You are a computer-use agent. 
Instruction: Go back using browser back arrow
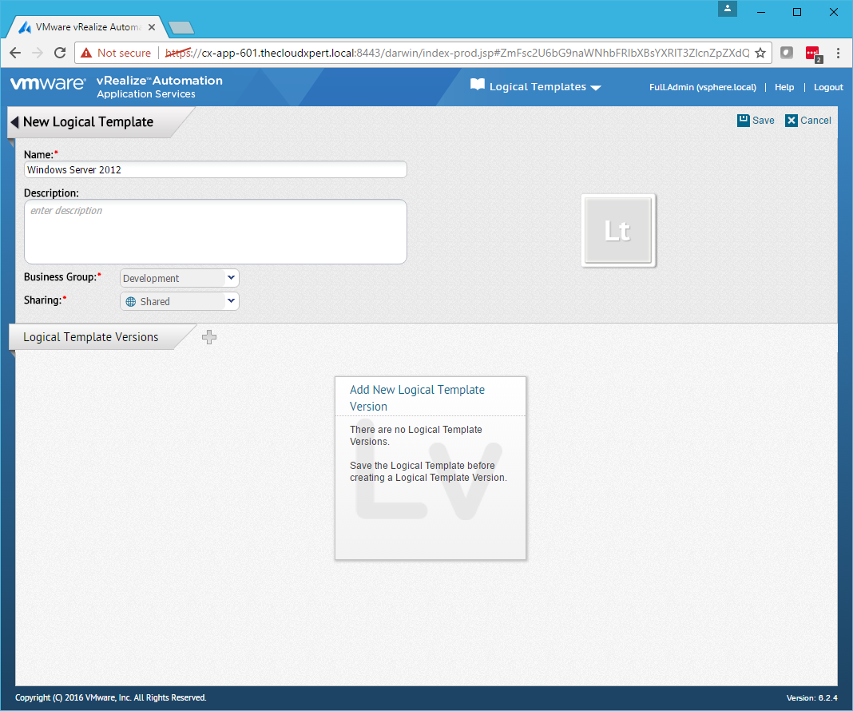16,53
